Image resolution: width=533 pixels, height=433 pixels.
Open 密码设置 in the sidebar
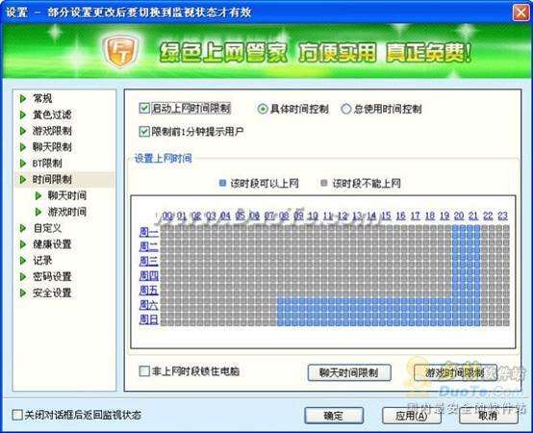tap(52, 276)
